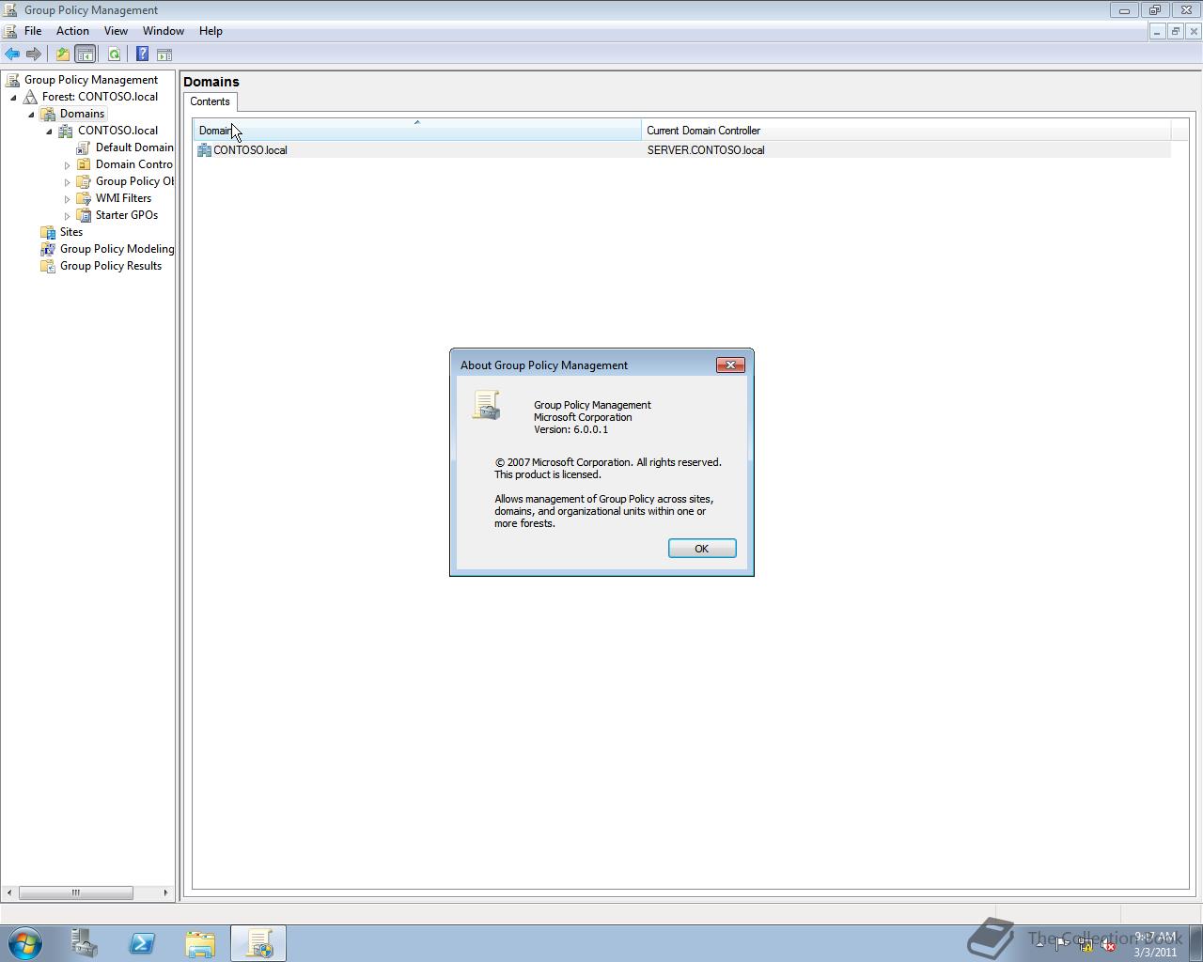
Task: Open Server Manager from the taskbar
Action: click(84, 943)
